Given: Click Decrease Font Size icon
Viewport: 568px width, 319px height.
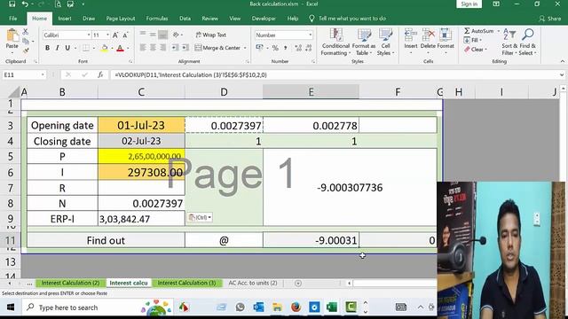Looking at the screenshot, I should tap(125, 35).
